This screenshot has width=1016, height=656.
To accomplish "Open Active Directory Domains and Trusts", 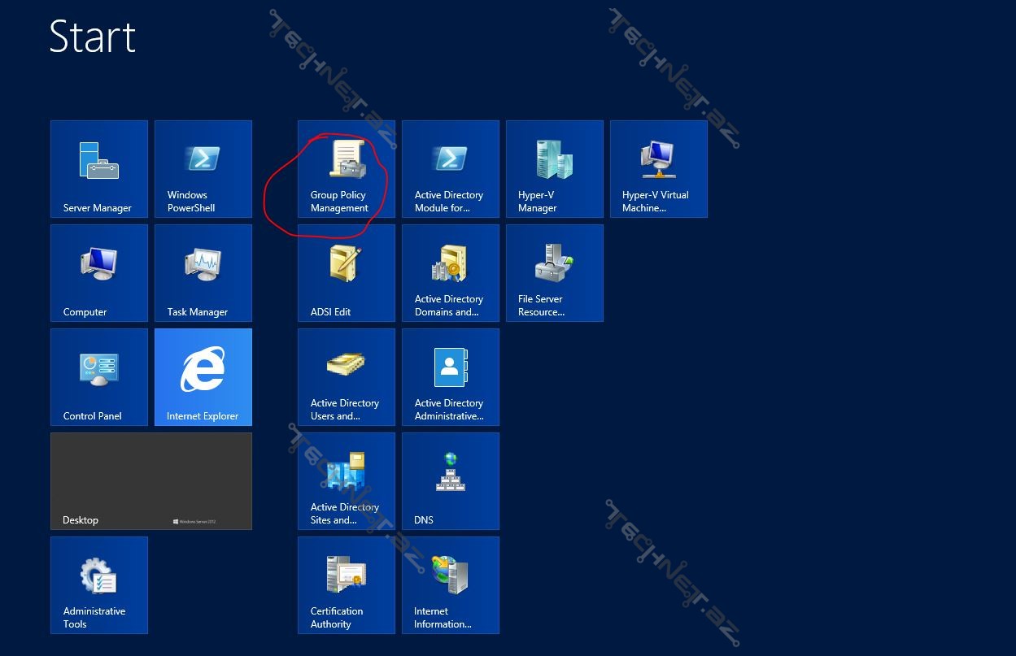I will point(451,273).
